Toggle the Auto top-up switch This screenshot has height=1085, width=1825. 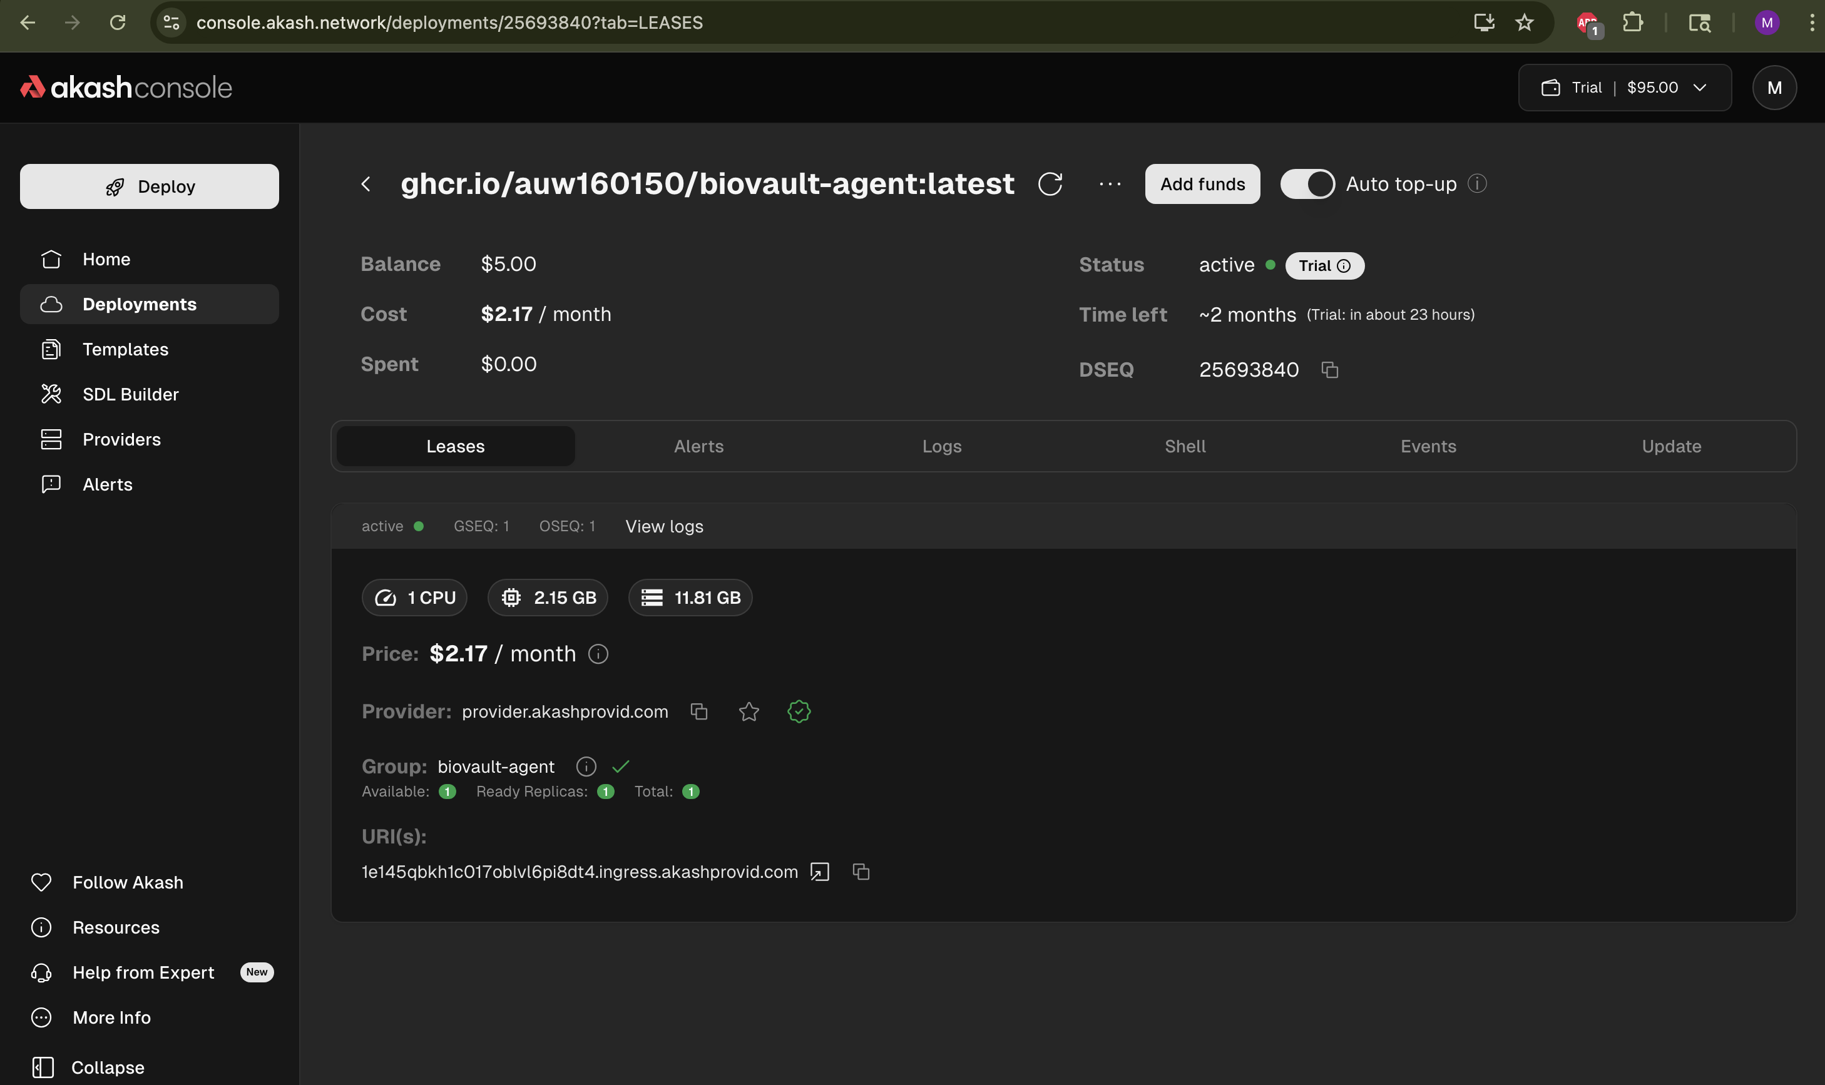1307,183
